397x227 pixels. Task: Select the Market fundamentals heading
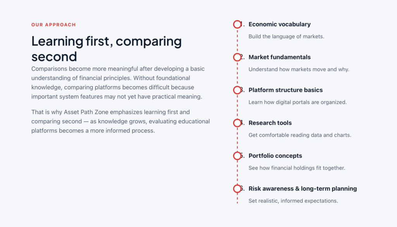pyautogui.click(x=280, y=57)
